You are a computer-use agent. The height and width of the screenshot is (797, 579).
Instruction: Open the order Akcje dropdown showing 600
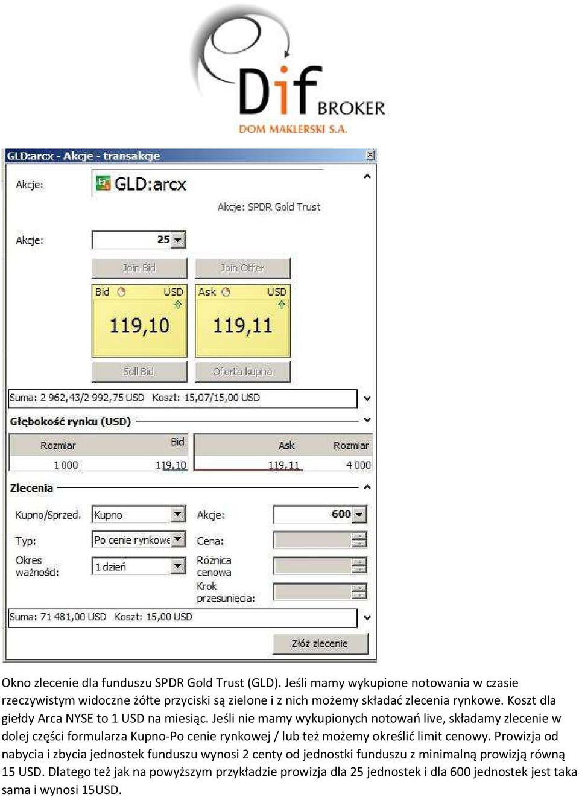359,515
